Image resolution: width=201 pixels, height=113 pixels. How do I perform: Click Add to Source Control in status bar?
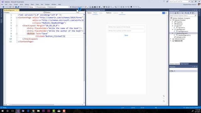(192, 108)
